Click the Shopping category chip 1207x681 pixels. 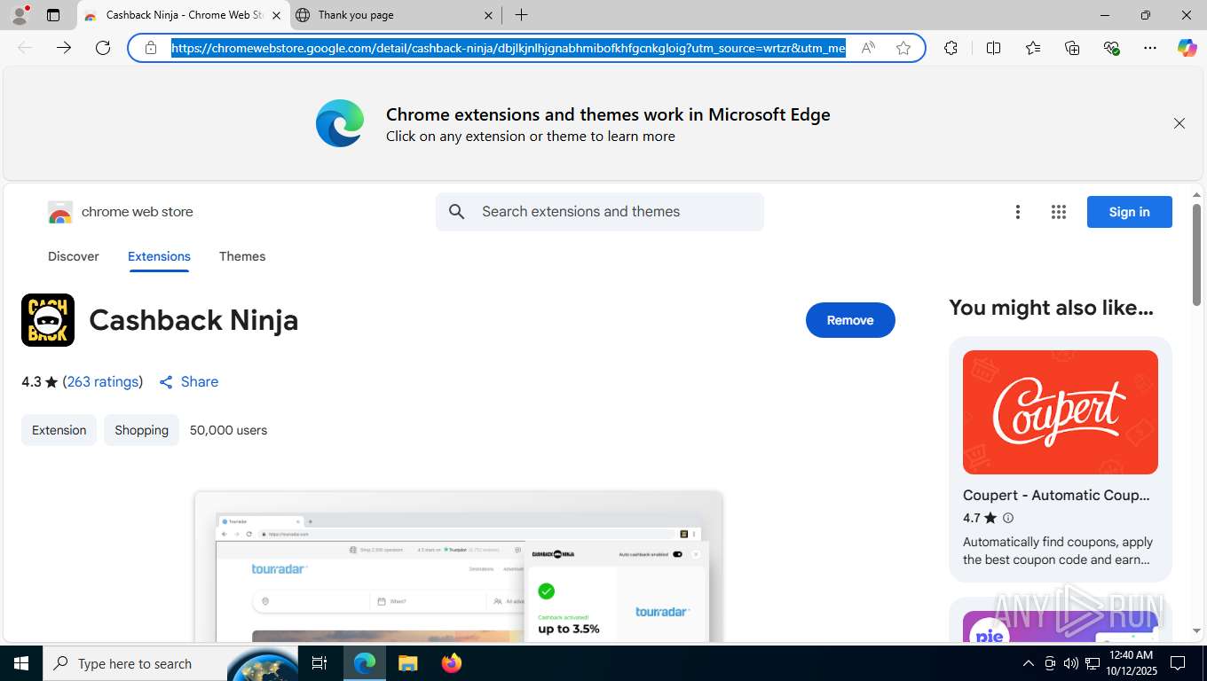tap(141, 430)
